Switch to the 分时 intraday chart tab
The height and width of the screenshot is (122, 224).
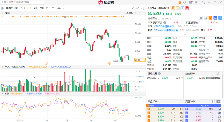pos(16,8)
